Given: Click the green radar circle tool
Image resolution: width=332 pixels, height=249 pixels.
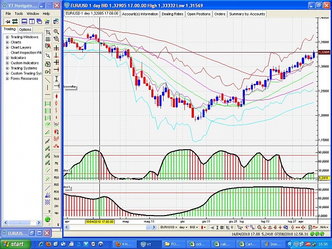Looking at the screenshot, I should click(48, 125).
